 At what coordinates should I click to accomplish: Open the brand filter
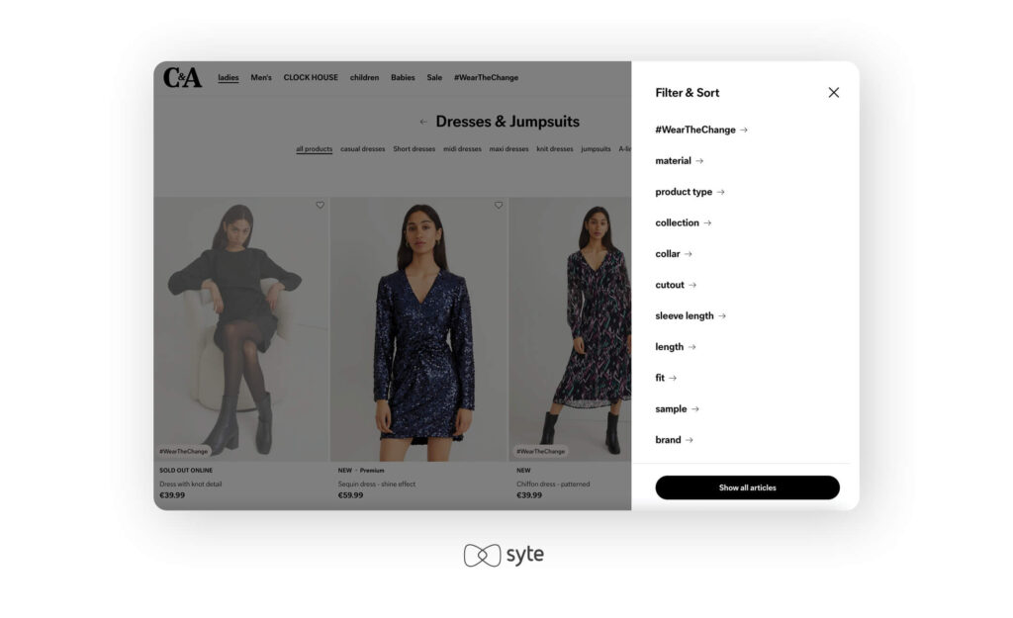pos(674,440)
